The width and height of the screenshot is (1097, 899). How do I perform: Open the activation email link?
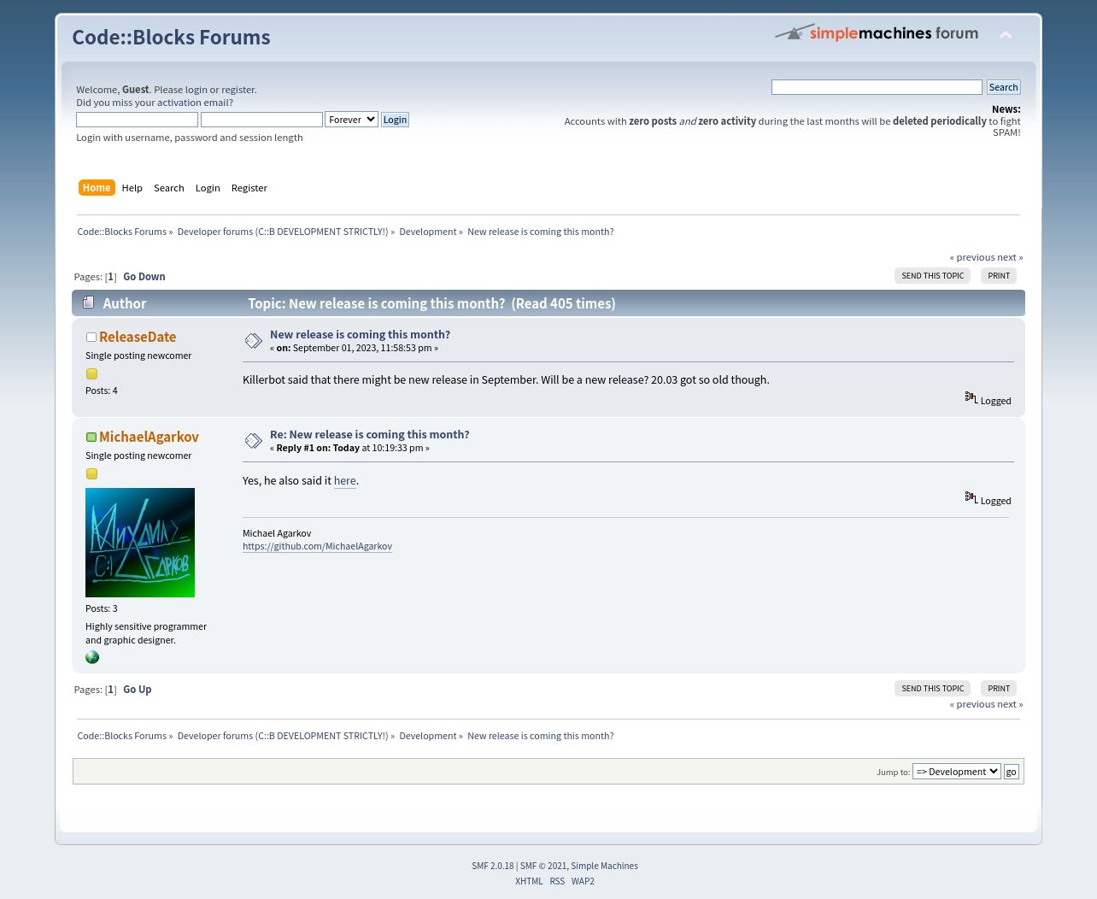pos(193,103)
